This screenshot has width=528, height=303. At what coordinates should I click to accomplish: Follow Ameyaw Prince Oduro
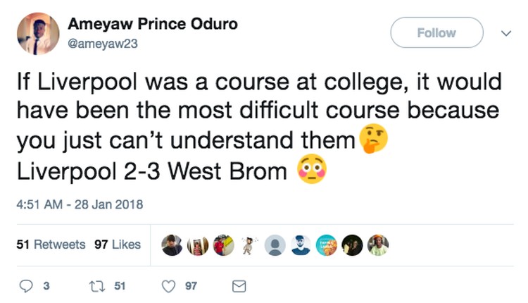[436, 32]
